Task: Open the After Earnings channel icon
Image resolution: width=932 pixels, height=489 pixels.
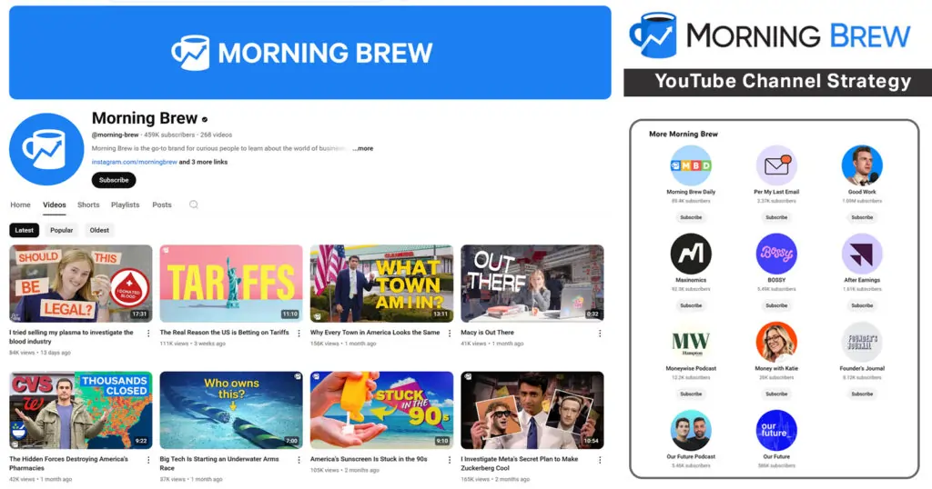Action: [x=862, y=254]
